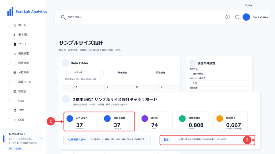Select the radio button next to 品質ツール

coord(9,82)
